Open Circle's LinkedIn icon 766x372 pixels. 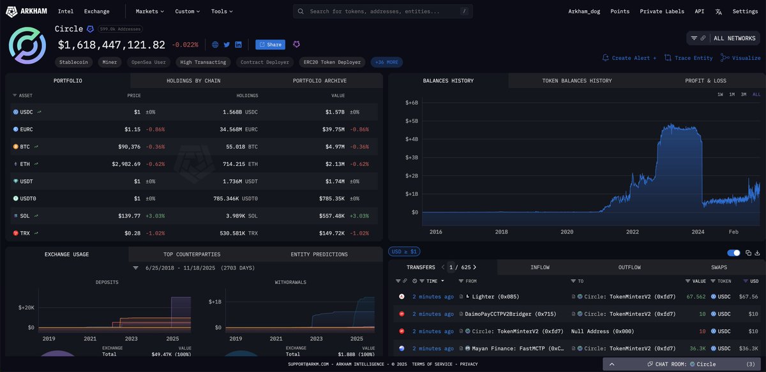tap(239, 45)
